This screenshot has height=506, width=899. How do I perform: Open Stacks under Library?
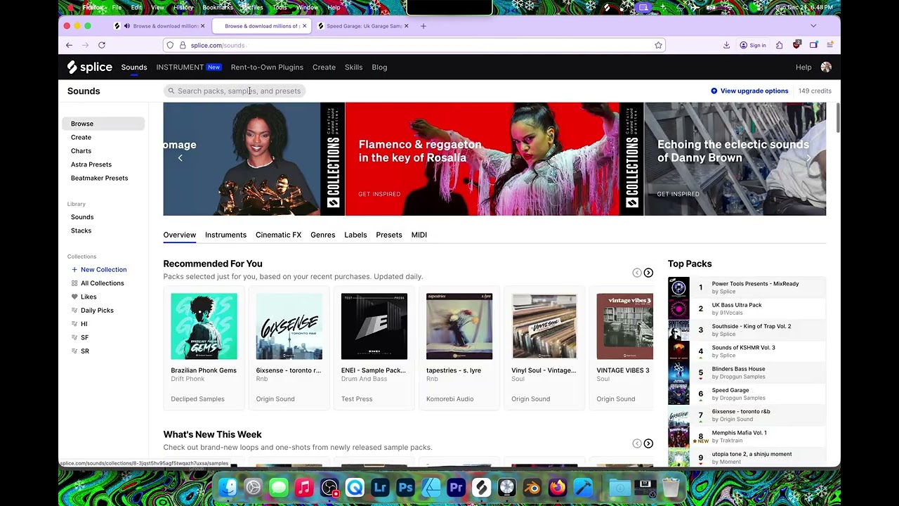click(x=81, y=231)
